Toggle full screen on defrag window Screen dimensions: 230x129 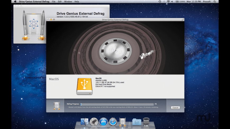coord(183,19)
